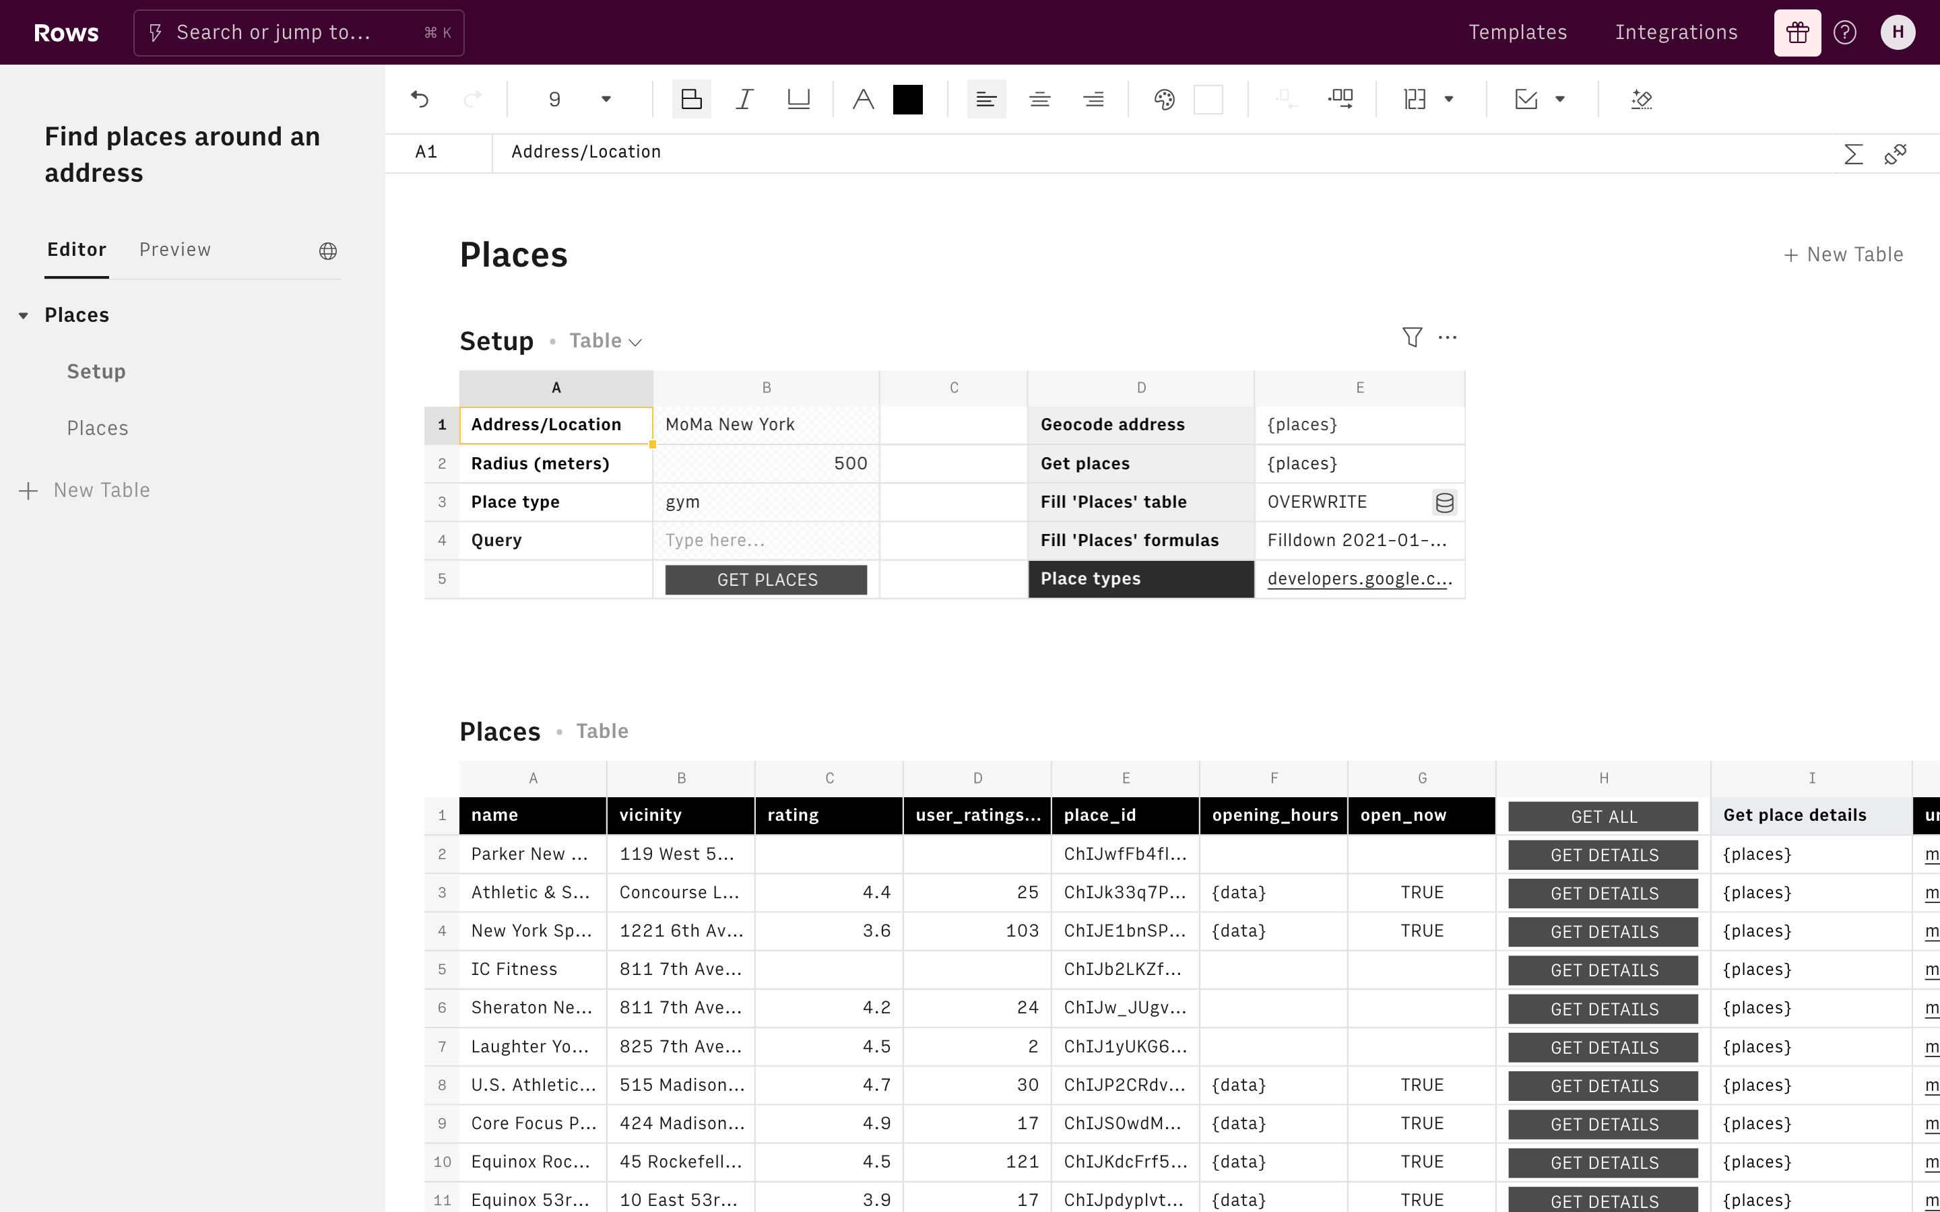Open the help question mark icon
The width and height of the screenshot is (1940, 1212).
(x=1844, y=32)
